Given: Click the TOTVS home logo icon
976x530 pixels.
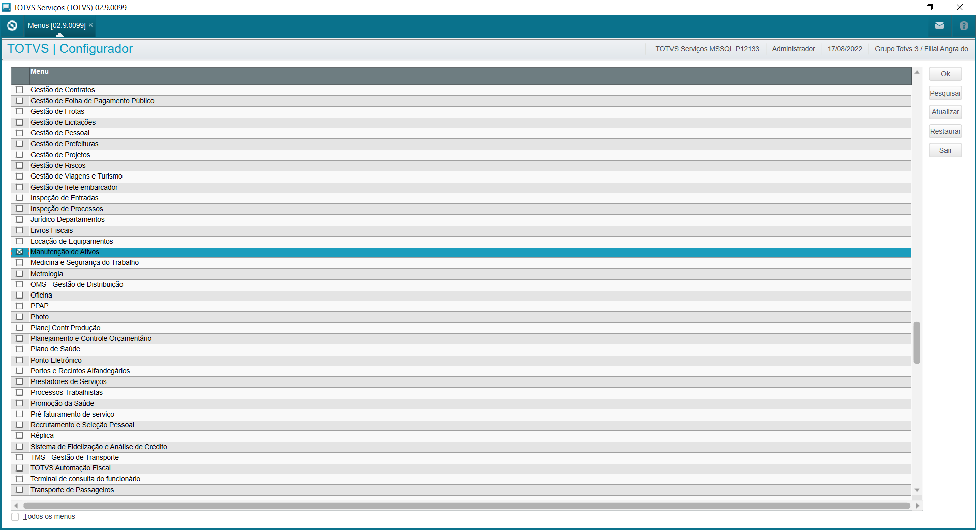Looking at the screenshot, I should click(12, 25).
